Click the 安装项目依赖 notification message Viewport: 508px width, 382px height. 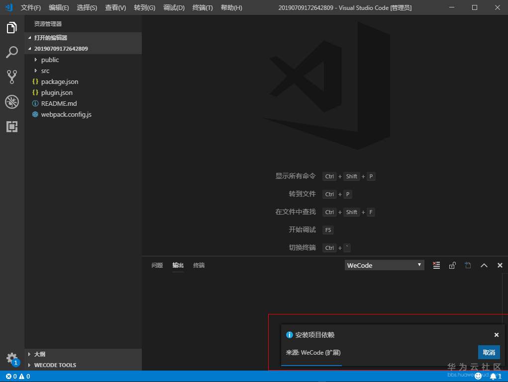tap(314, 335)
